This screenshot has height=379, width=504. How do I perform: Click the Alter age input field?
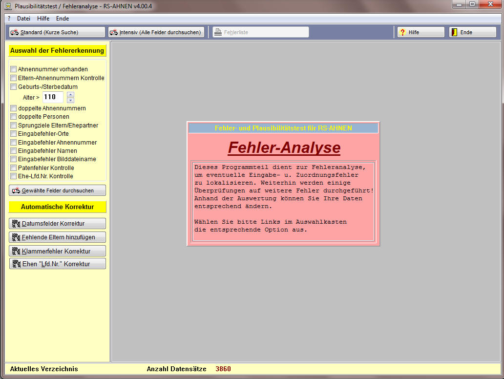[x=53, y=97]
